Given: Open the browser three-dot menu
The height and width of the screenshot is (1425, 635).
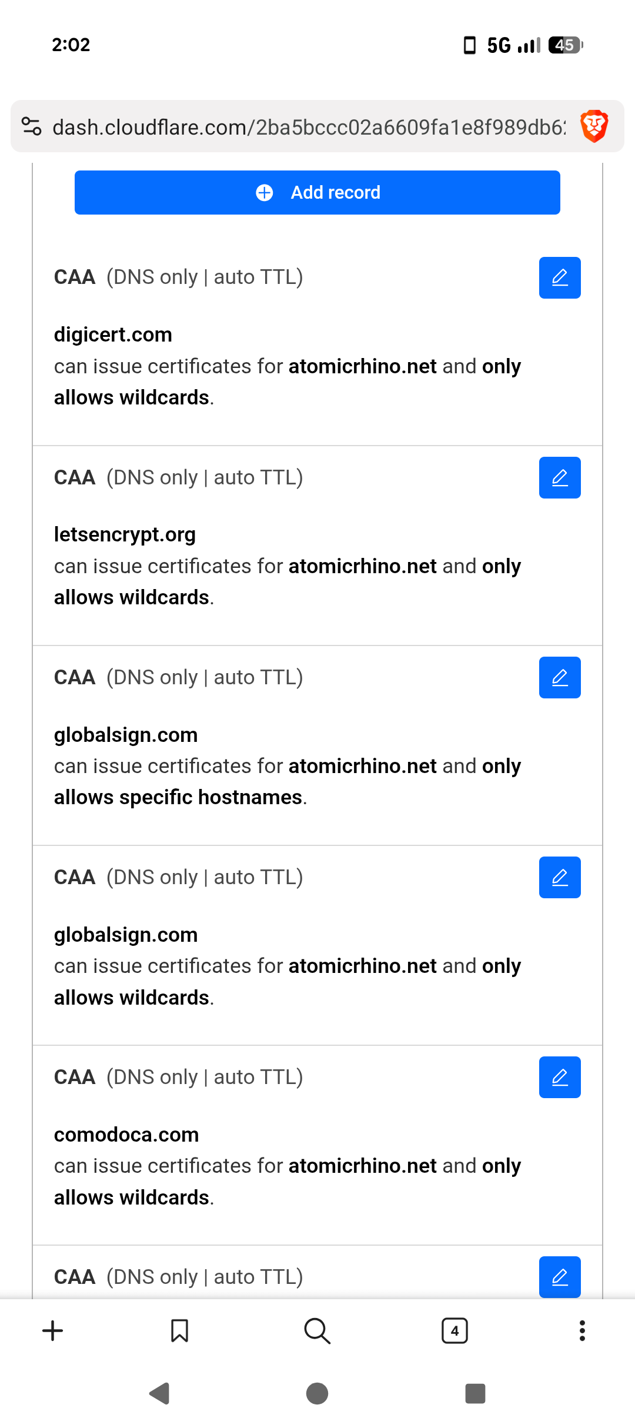Looking at the screenshot, I should coord(582,1331).
